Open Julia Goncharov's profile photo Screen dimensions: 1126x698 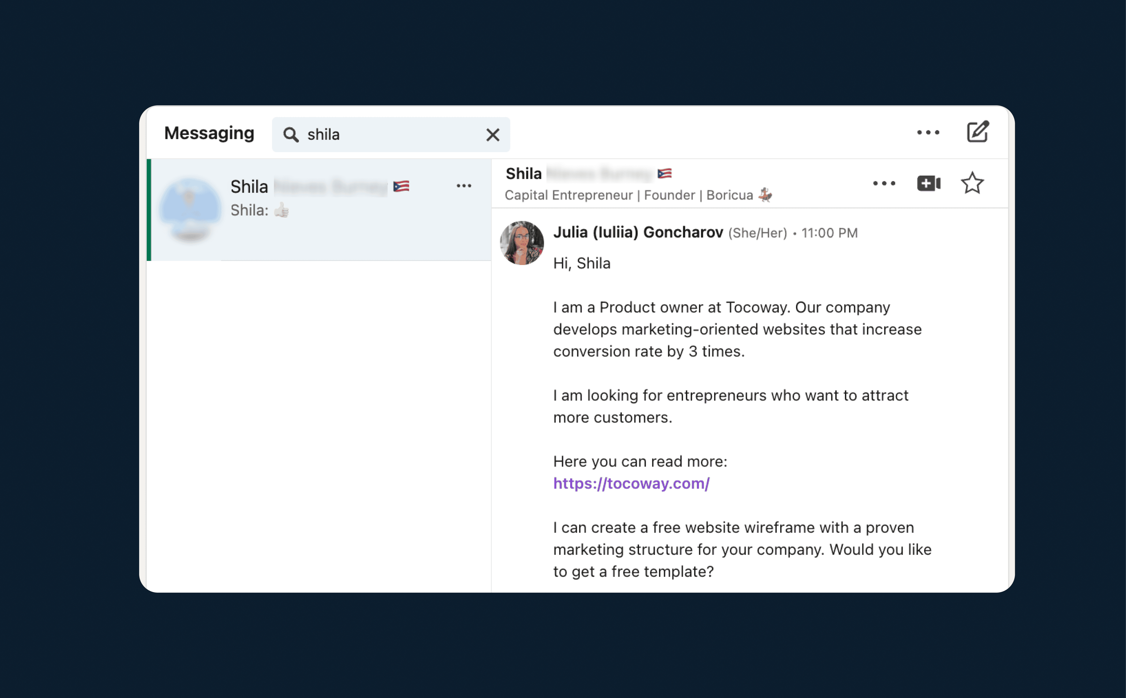tap(521, 243)
